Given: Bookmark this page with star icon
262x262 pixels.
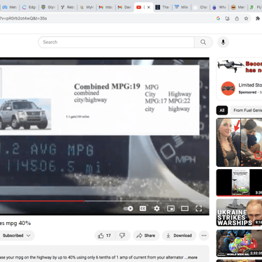Looking at the screenshot, I should click(x=246, y=18).
